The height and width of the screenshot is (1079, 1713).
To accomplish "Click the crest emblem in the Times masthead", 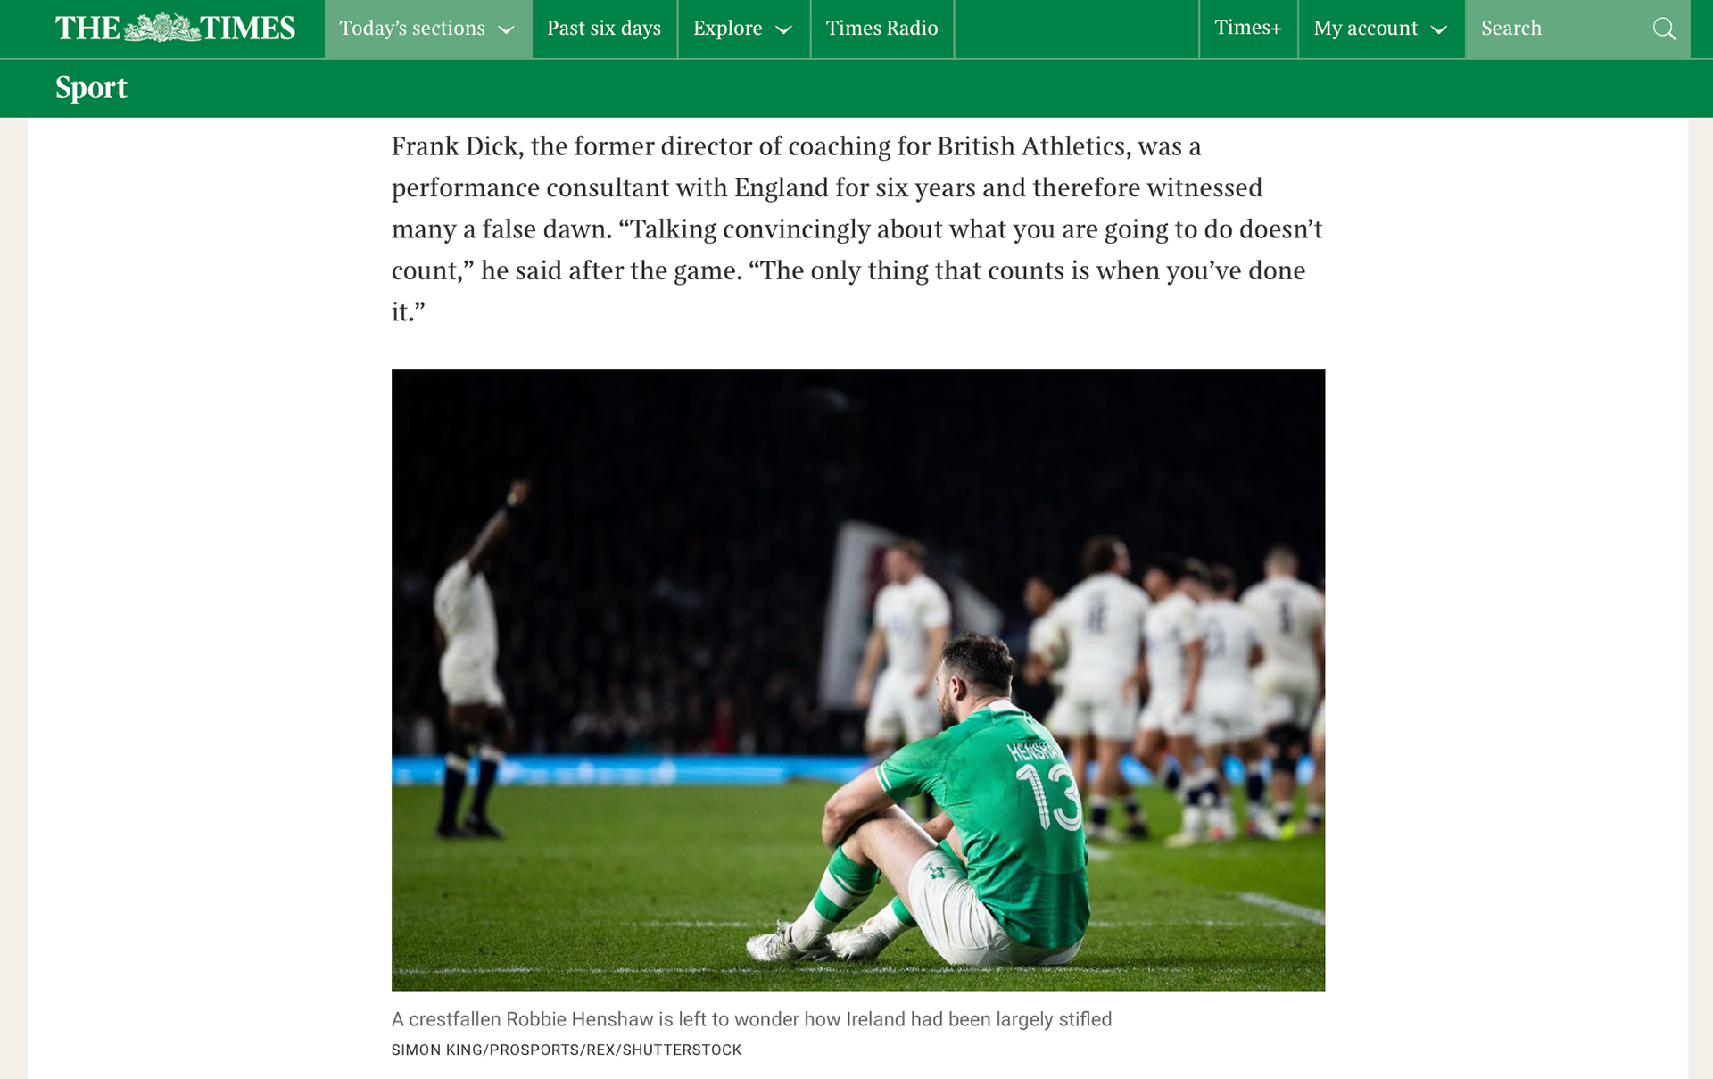I will coord(161,28).
